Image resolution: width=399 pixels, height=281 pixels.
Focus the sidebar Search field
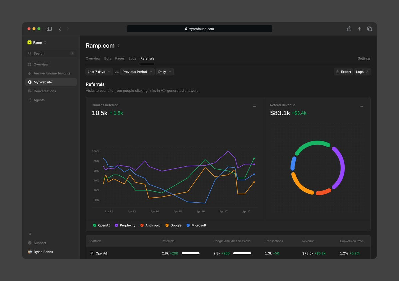(51, 53)
